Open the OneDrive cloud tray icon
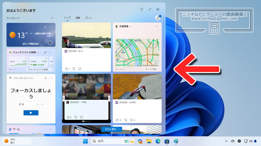 click(x=233, y=141)
